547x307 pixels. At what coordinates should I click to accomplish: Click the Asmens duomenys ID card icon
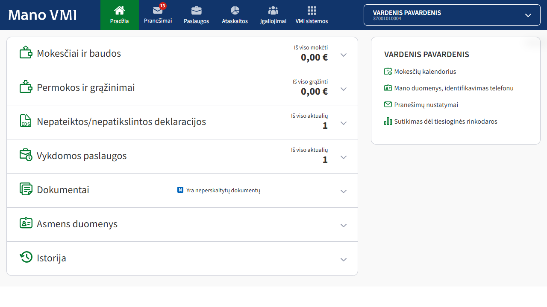pyautogui.click(x=26, y=223)
